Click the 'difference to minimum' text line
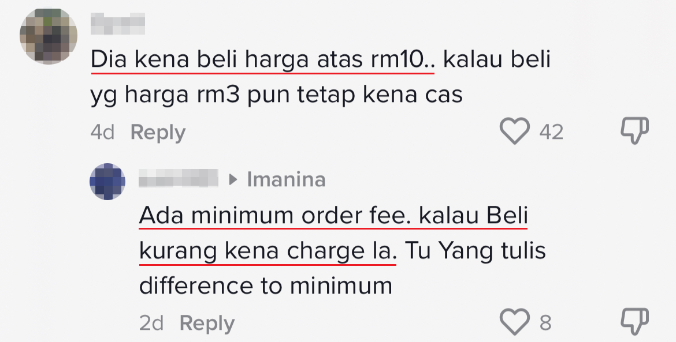Viewport: 676px width, 342px height. [266, 286]
